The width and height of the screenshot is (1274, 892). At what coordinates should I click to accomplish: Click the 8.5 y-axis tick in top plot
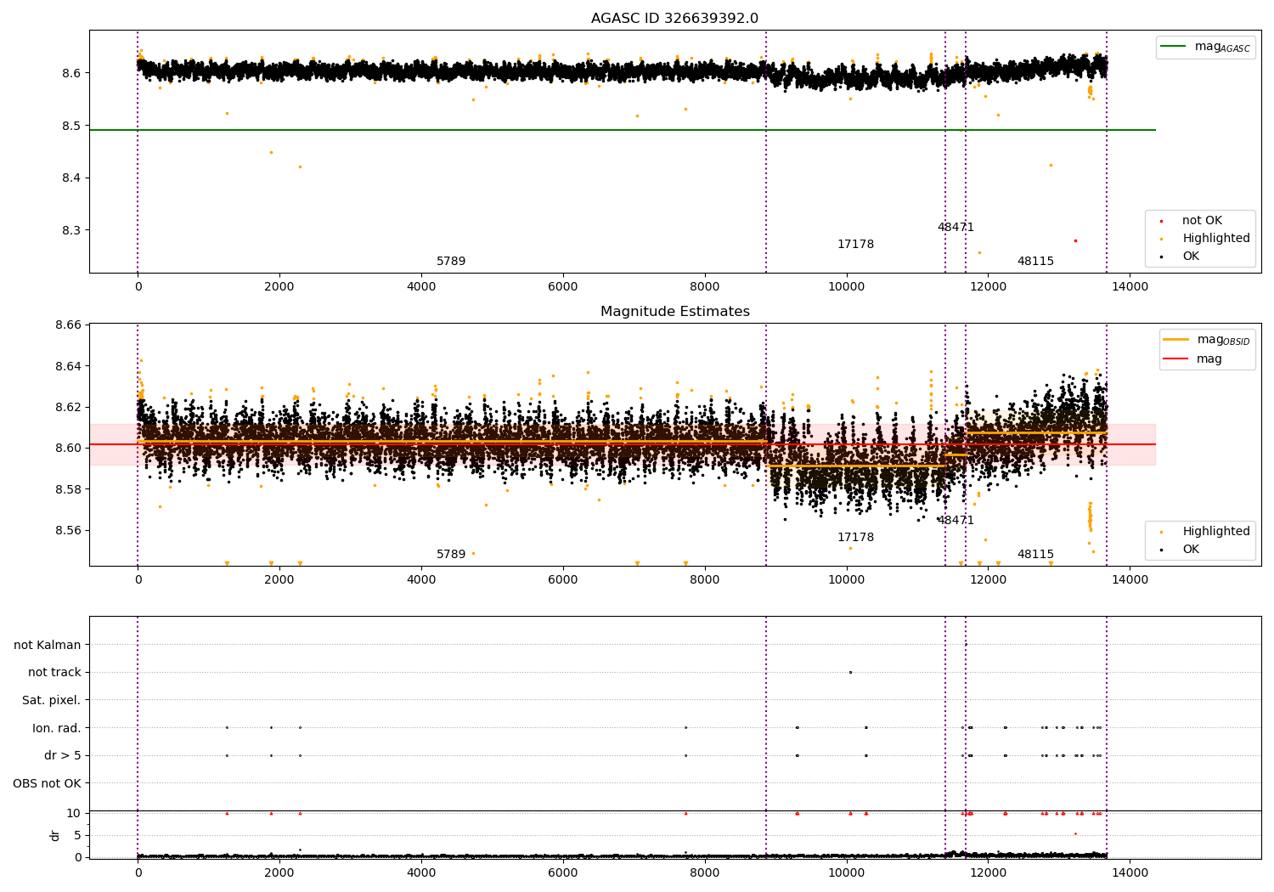[x=70, y=126]
